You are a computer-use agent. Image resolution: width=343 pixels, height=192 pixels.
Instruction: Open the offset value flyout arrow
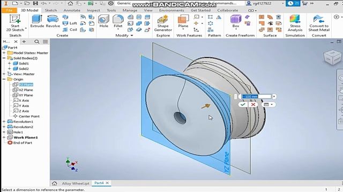[x=274, y=97]
